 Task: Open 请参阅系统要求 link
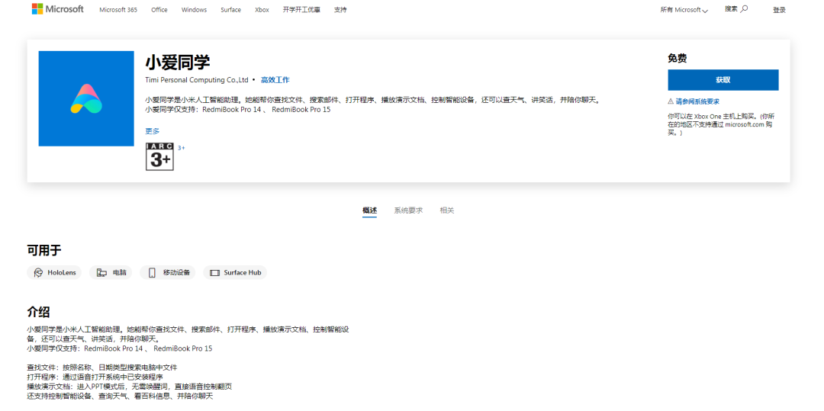click(x=697, y=101)
